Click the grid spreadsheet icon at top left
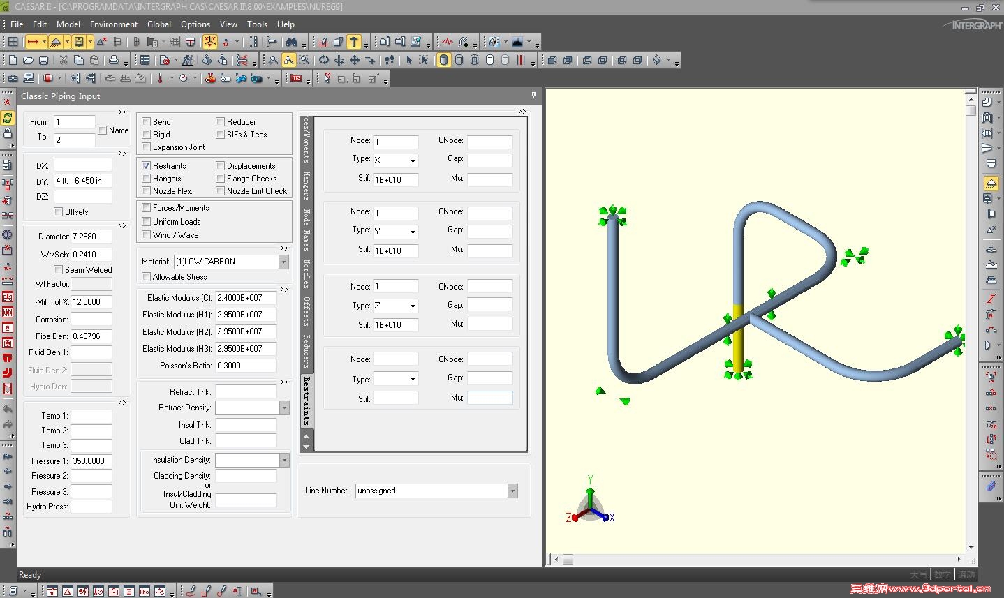This screenshot has width=1004, height=598. (13, 43)
